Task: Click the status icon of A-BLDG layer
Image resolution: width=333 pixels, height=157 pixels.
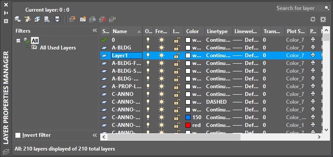Action: coord(104,48)
